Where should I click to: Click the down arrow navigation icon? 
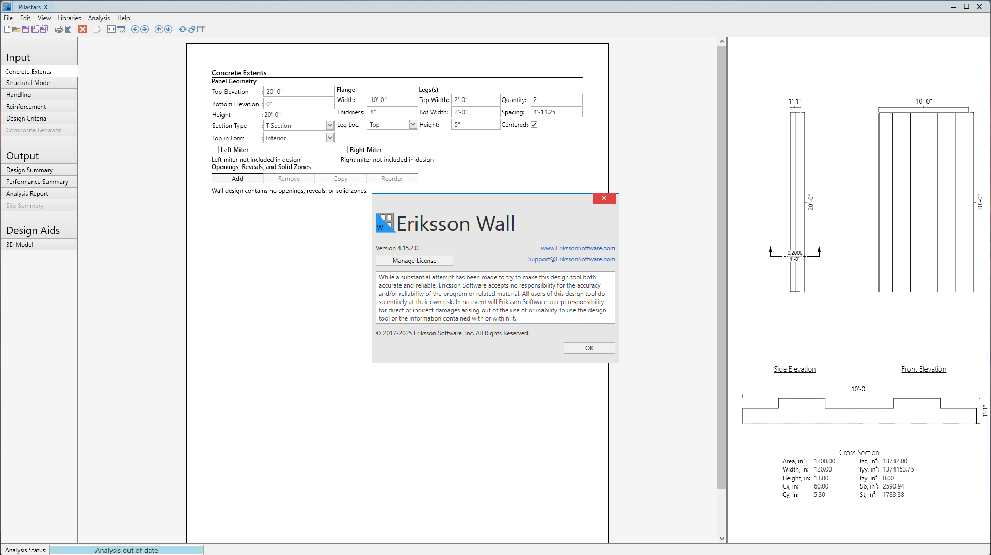[x=168, y=29]
